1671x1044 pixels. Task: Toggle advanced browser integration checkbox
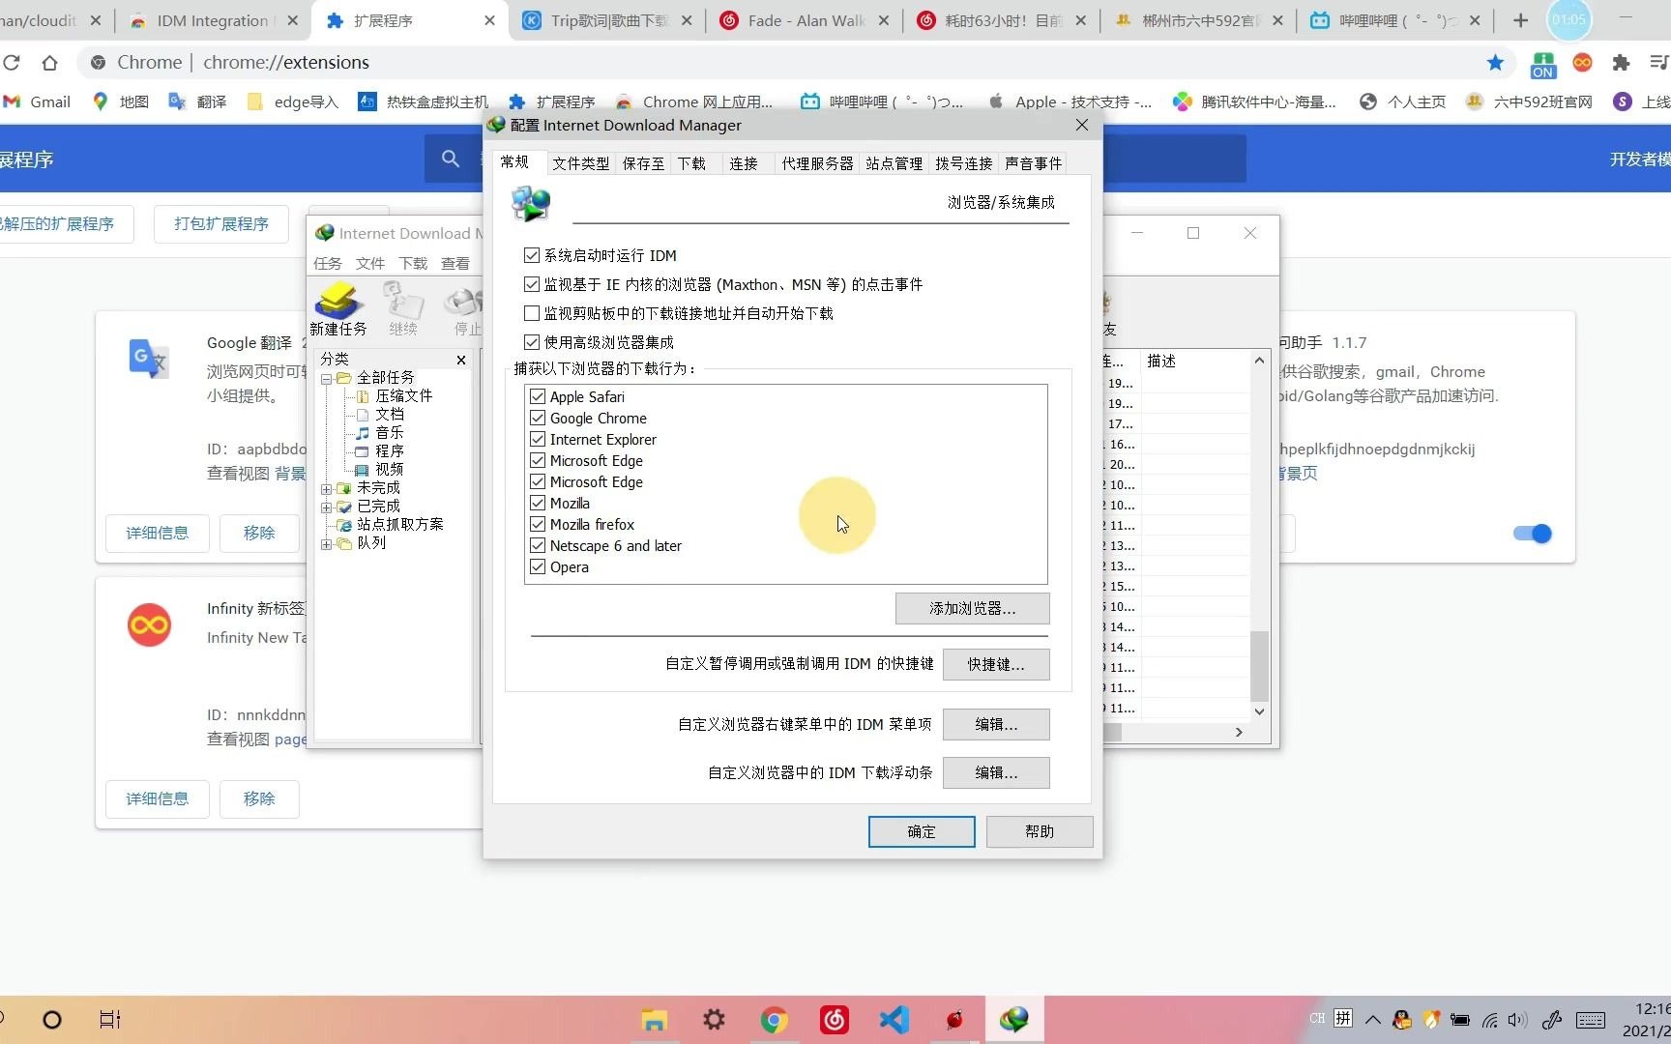(x=531, y=342)
